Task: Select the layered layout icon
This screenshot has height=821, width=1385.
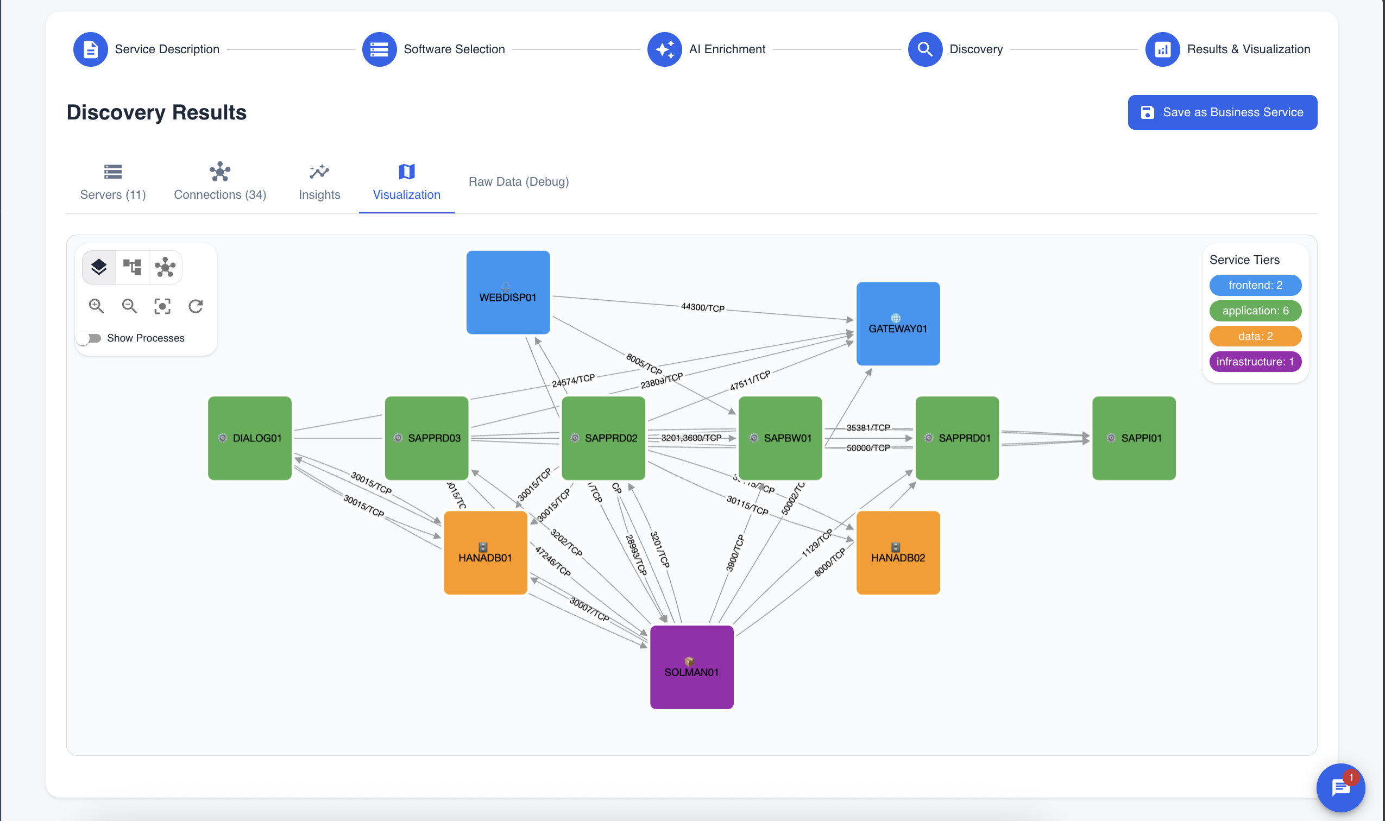Action: click(x=99, y=267)
